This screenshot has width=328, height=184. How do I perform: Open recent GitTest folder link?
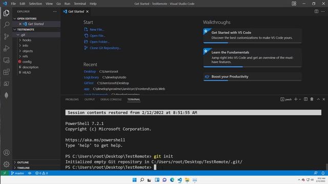89,83
